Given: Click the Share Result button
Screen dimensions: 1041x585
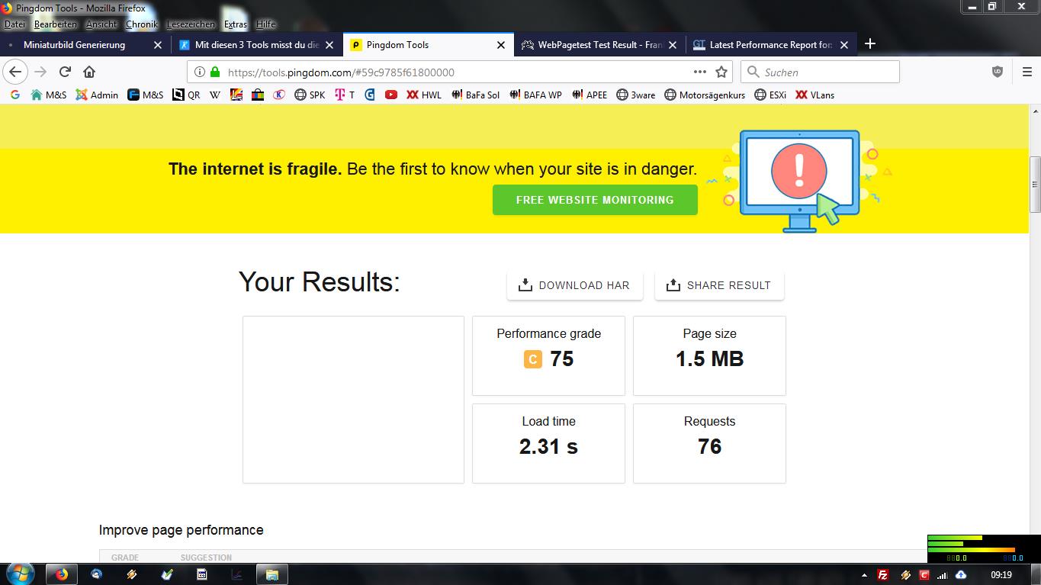Looking at the screenshot, I should coord(718,285).
